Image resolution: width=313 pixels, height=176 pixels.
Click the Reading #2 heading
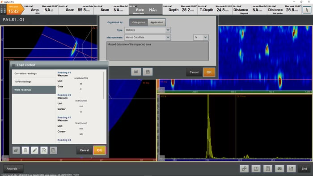64,95
